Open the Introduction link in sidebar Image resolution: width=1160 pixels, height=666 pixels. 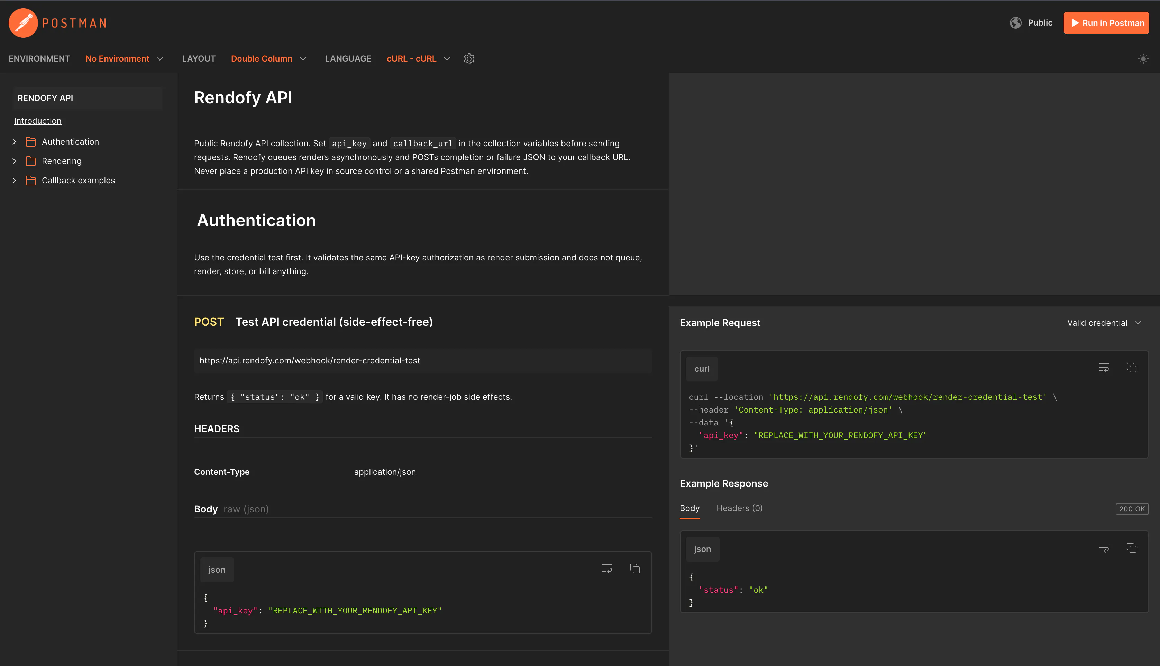(x=37, y=121)
